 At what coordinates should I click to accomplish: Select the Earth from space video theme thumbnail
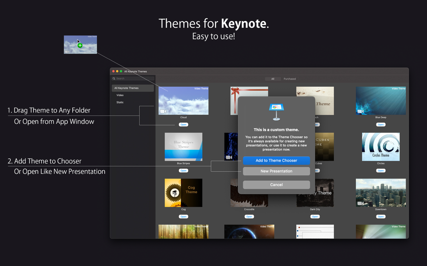click(x=249, y=232)
